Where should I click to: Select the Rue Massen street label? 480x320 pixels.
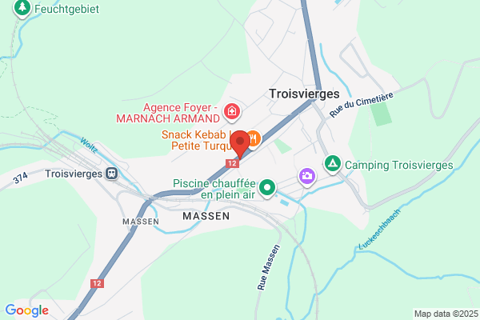269,267
